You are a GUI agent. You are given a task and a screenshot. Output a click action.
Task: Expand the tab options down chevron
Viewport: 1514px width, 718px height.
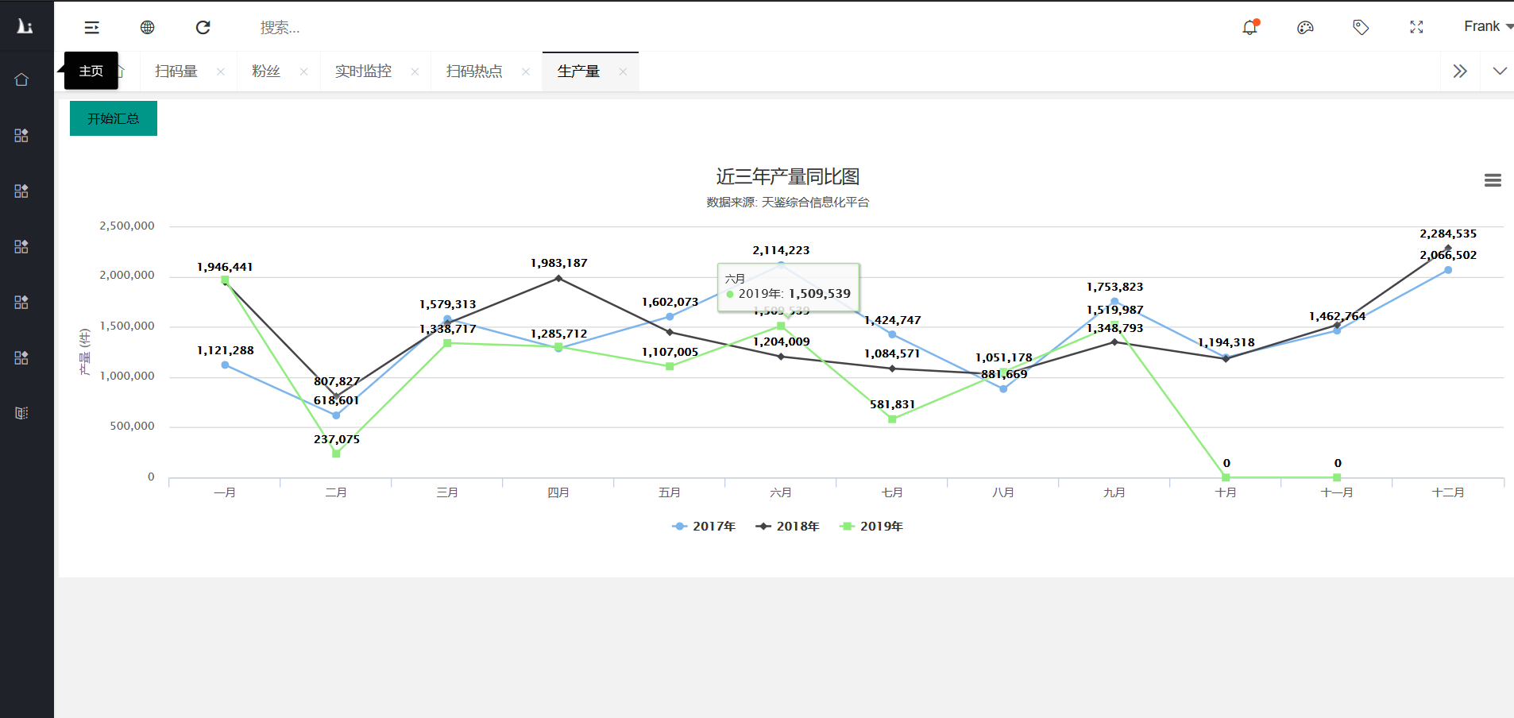1499,71
